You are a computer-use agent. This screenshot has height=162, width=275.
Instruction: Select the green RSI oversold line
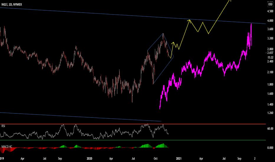pos(133,140)
